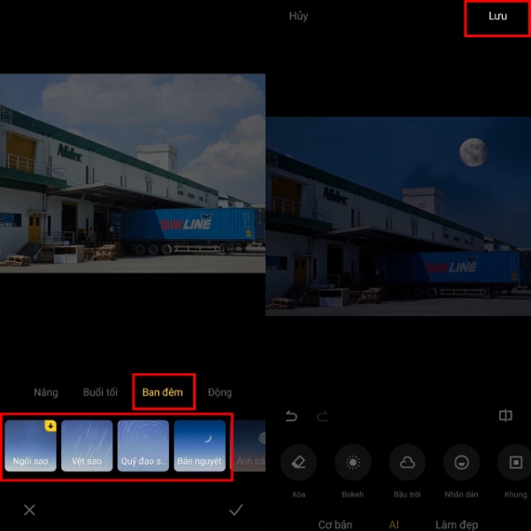Open the Bokeh effect tool
This screenshot has height=531, width=531.
(353, 462)
